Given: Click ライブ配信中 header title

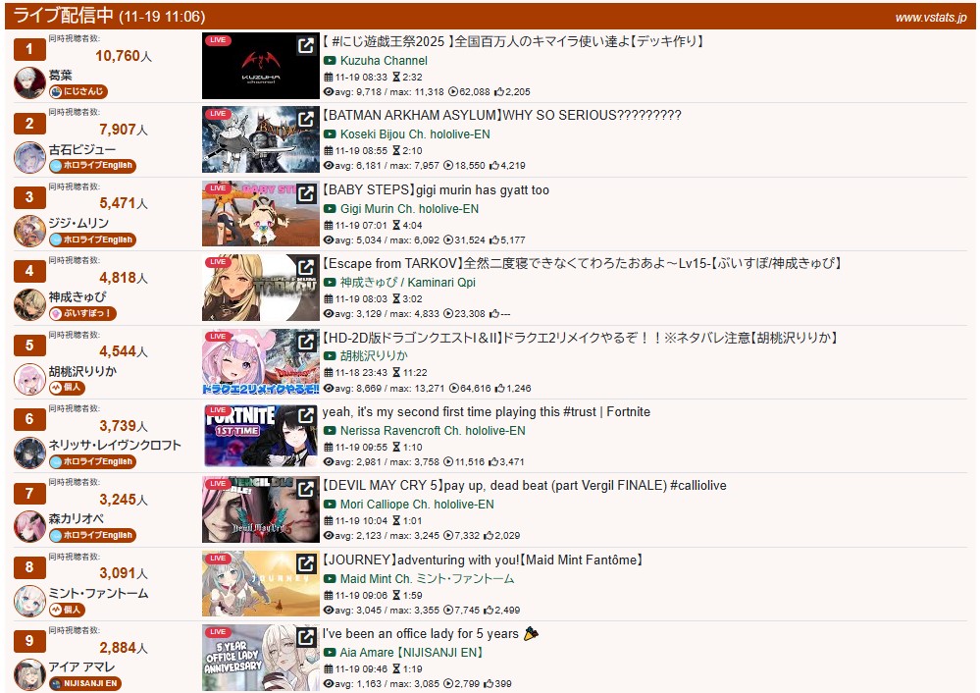Looking at the screenshot, I should click(63, 16).
